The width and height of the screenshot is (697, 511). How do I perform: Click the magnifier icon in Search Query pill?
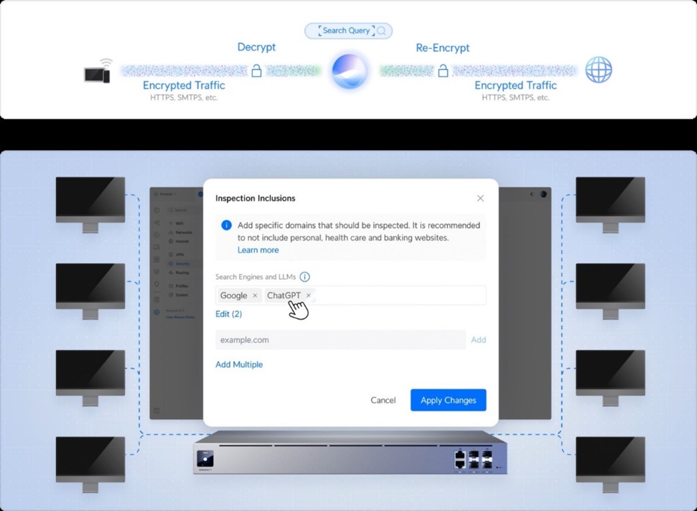pos(381,31)
